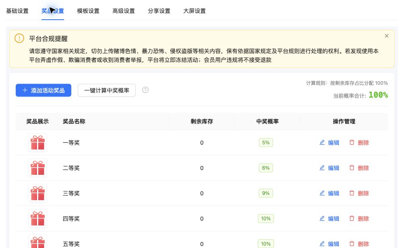Image resolution: width=398 pixels, height=248 pixels.
Task: Go to the 高级设置 tab
Action: (x=124, y=11)
